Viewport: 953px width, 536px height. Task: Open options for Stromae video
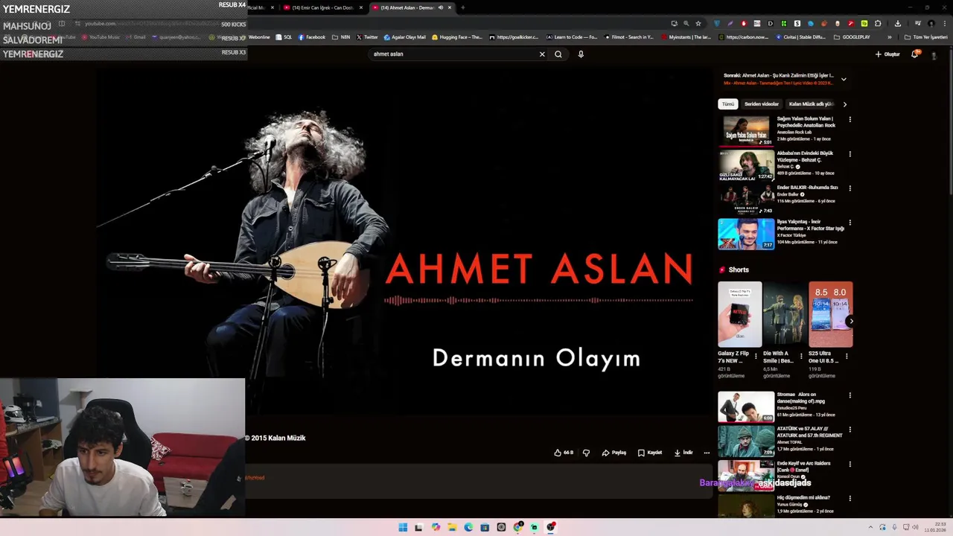coord(850,395)
